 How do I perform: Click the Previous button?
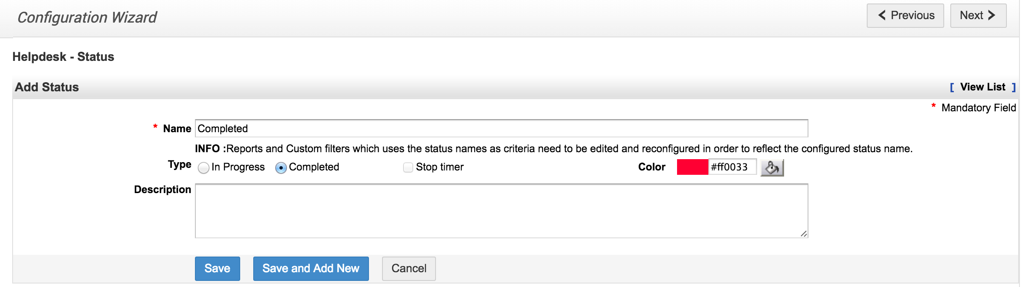tap(905, 15)
